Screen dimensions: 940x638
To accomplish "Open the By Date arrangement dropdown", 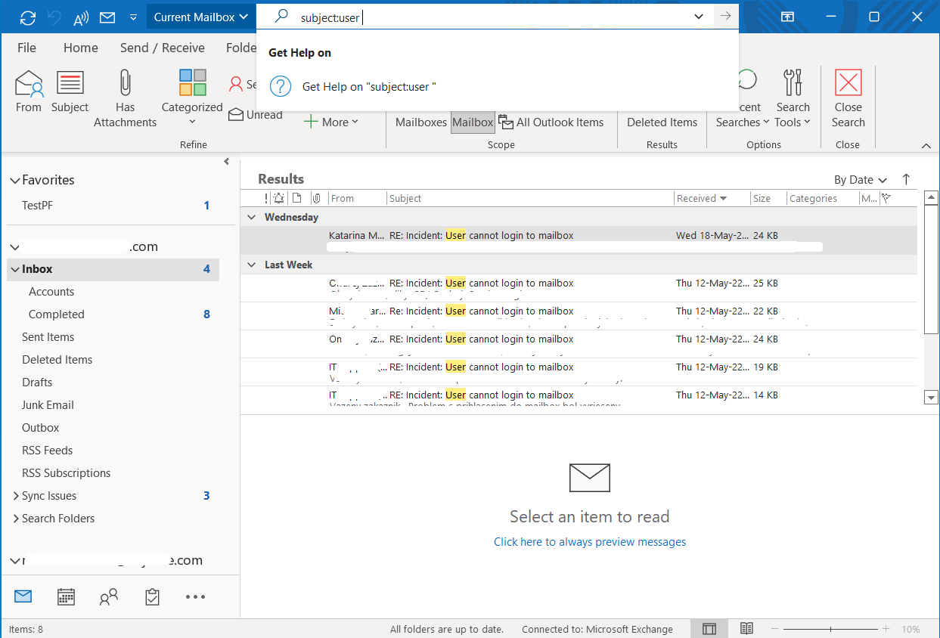I will point(860,180).
